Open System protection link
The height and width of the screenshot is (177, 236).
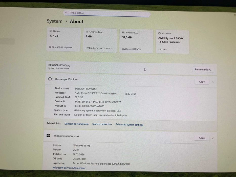(x=102, y=124)
